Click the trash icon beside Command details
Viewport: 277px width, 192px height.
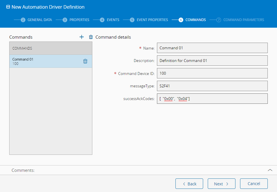tap(91, 37)
